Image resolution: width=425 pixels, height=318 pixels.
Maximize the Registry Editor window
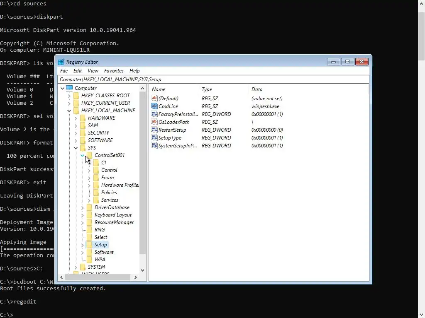tap(347, 62)
